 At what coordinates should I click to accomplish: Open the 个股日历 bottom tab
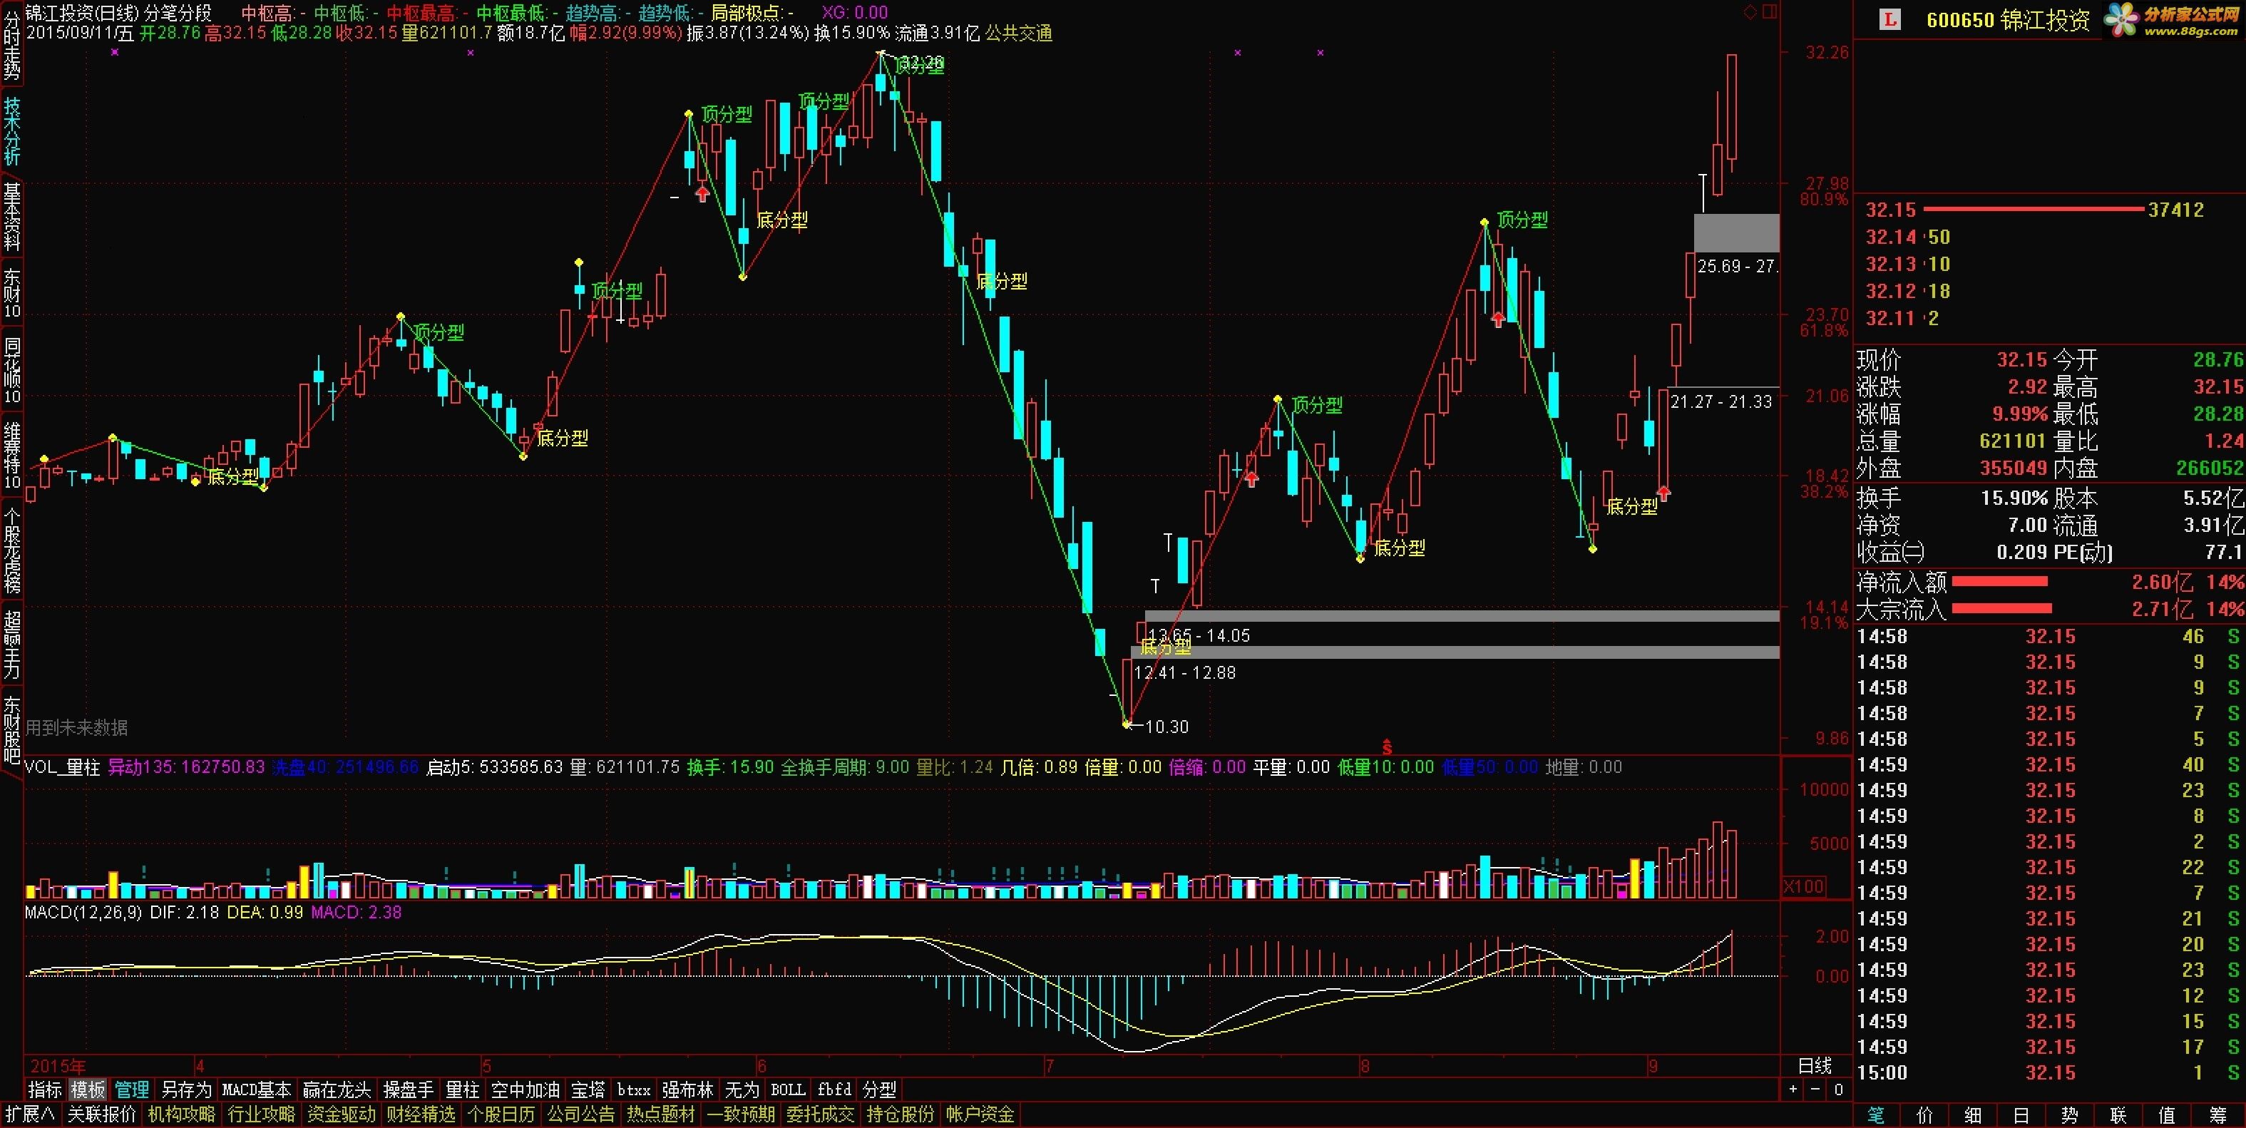pos(501,1114)
